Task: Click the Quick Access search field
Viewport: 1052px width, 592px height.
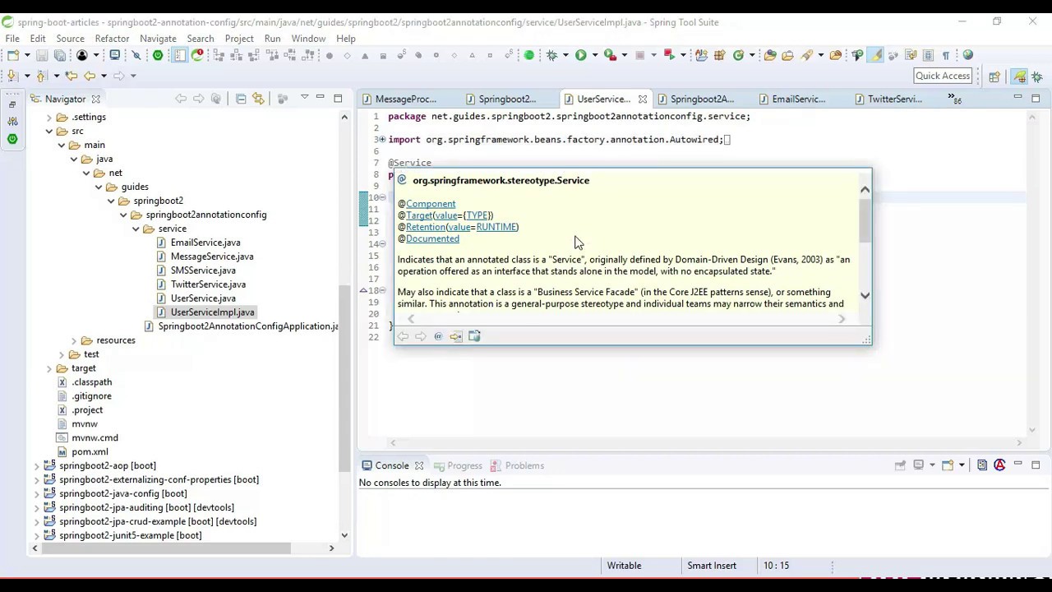Action: click(943, 76)
